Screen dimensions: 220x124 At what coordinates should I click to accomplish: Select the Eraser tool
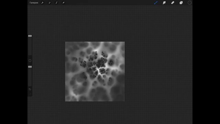pyautogui.click(x=173, y=3)
